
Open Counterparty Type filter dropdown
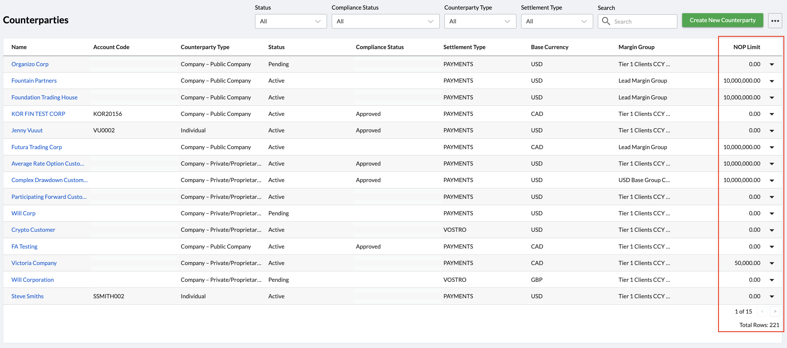[480, 21]
